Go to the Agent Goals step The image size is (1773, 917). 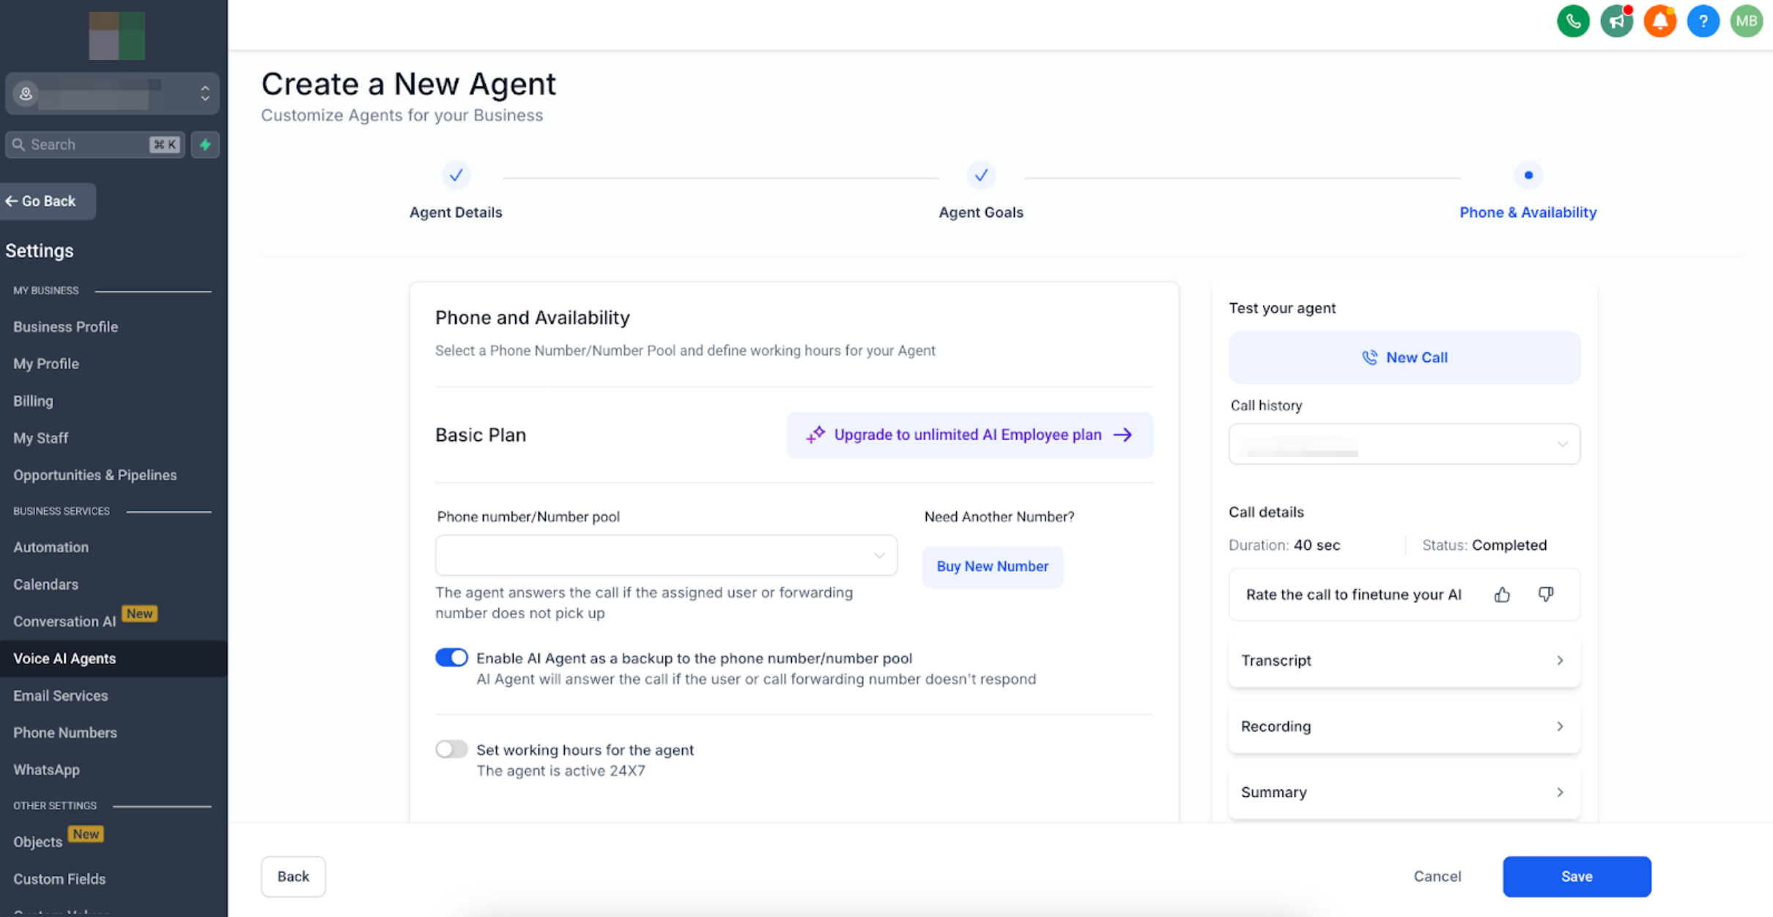point(980,176)
